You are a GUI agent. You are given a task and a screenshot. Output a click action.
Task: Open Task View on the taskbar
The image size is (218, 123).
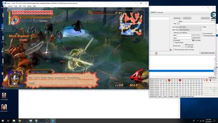pyautogui.click(x=8, y=121)
